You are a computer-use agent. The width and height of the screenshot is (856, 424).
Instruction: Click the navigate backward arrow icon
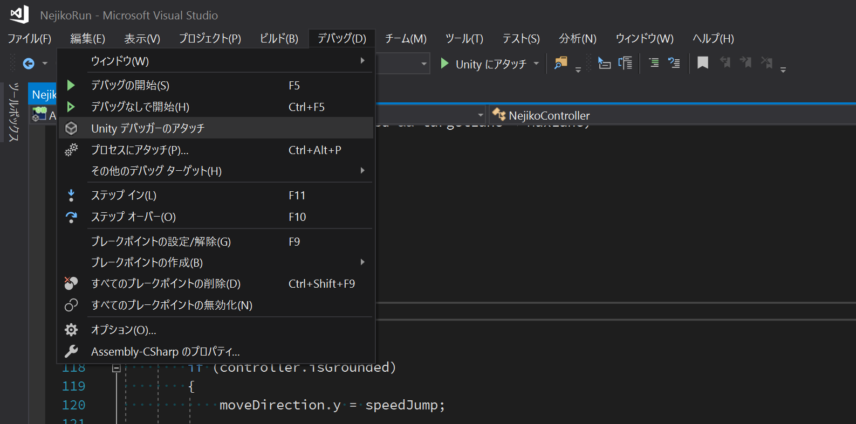pyautogui.click(x=29, y=64)
